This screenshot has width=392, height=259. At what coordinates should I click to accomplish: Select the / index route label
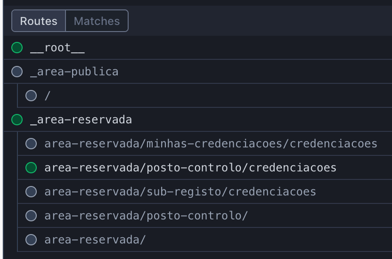[47, 96]
